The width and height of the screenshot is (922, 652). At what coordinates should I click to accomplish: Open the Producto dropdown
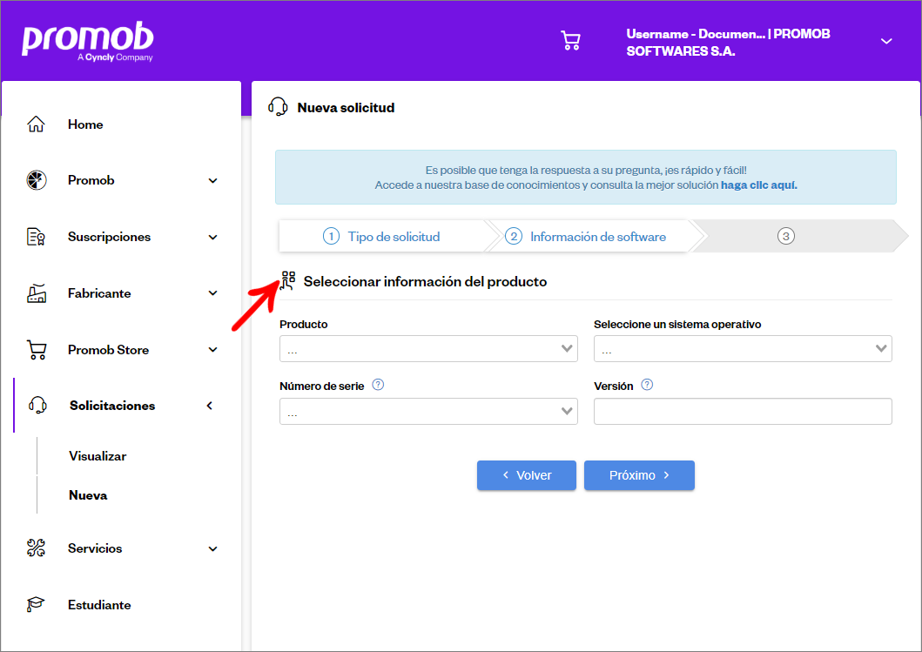[428, 349]
